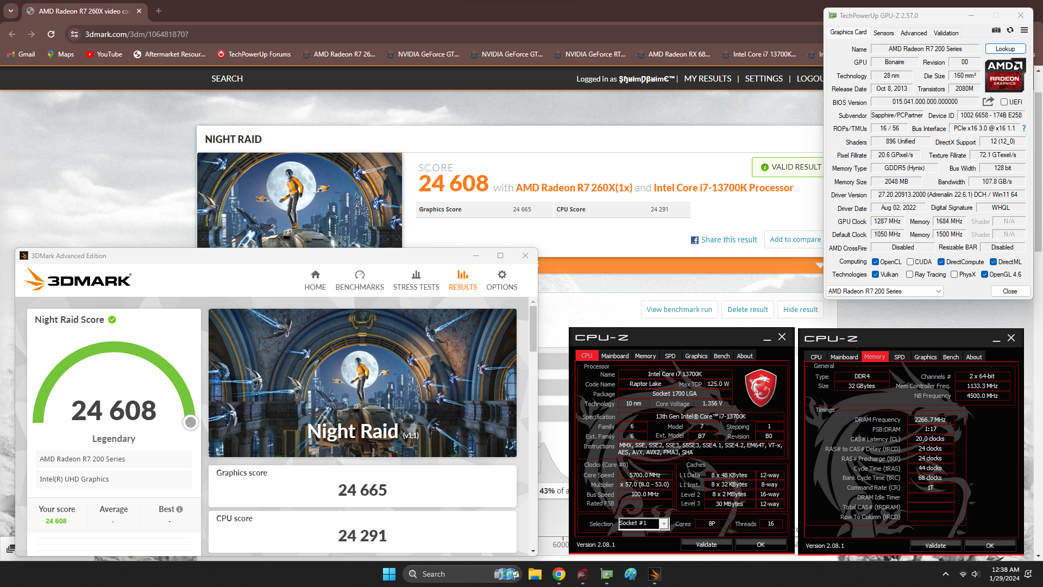This screenshot has width=1043, height=587.
Task: Toggle the DirectCompute checkbox
Action: click(x=941, y=262)
